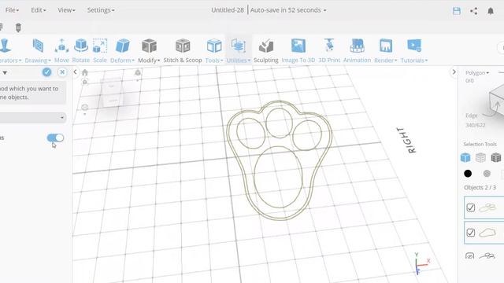This screenshot has height=283, width=504.
Task: Open the Modify tool dropdown
Action: click(149, 50)
